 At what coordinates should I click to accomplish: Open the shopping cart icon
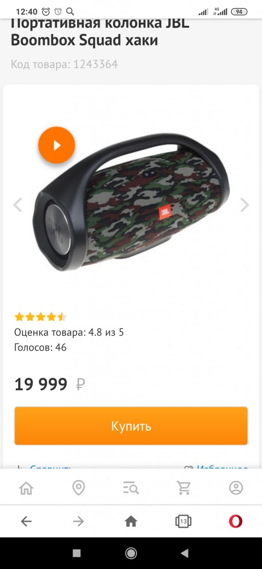tap(184, 488)
